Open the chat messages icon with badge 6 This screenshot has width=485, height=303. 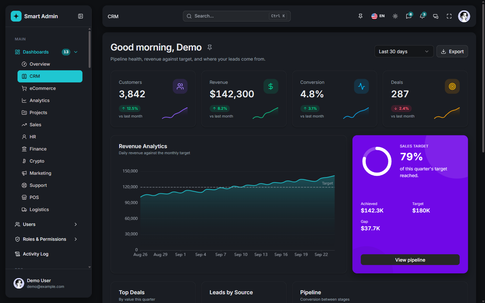point(409,16)
